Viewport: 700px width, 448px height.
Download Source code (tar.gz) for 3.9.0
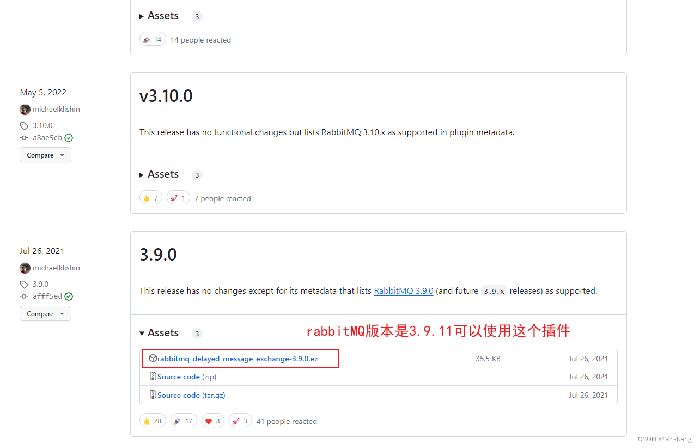(x=191, y=395)
